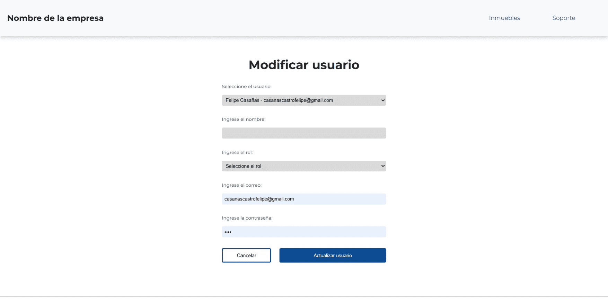Submit with Actualizar usuario button

pos(333,256)
